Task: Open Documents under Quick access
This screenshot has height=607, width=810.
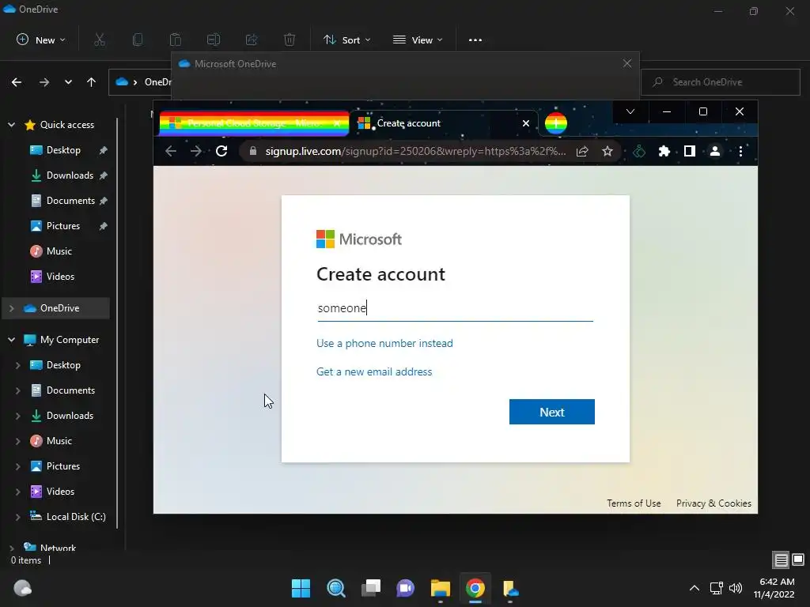Action: 70,201
